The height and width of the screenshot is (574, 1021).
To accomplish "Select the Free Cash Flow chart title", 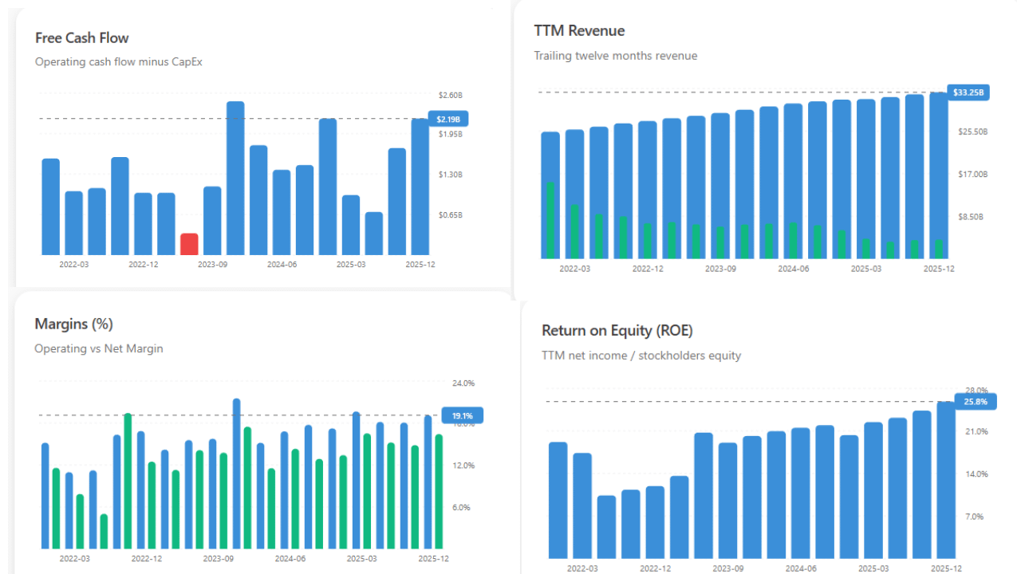I will point(81,37).
